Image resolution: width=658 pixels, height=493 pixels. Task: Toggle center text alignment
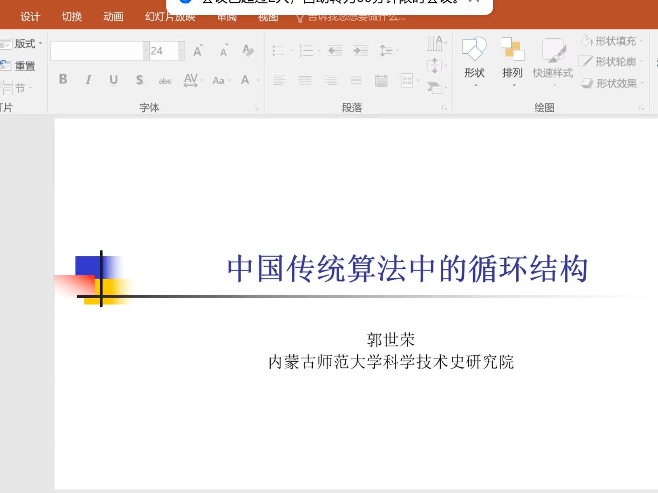pos(305,80)
